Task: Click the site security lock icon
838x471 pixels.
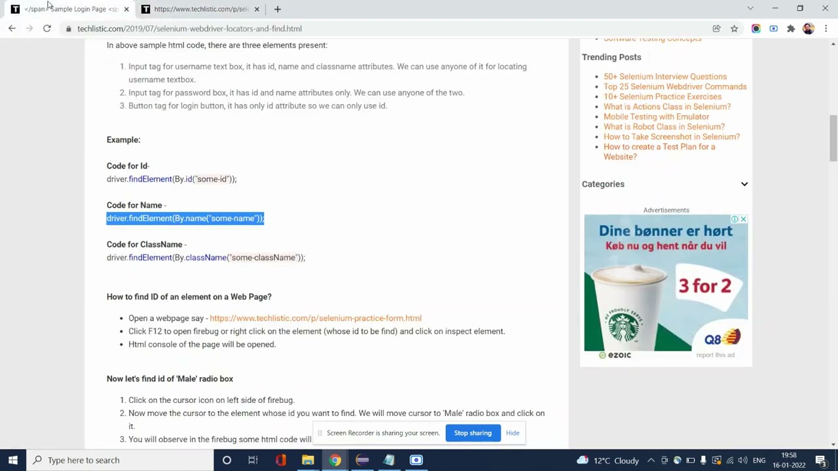Action: pyautogui.click(x=68, y=29)
